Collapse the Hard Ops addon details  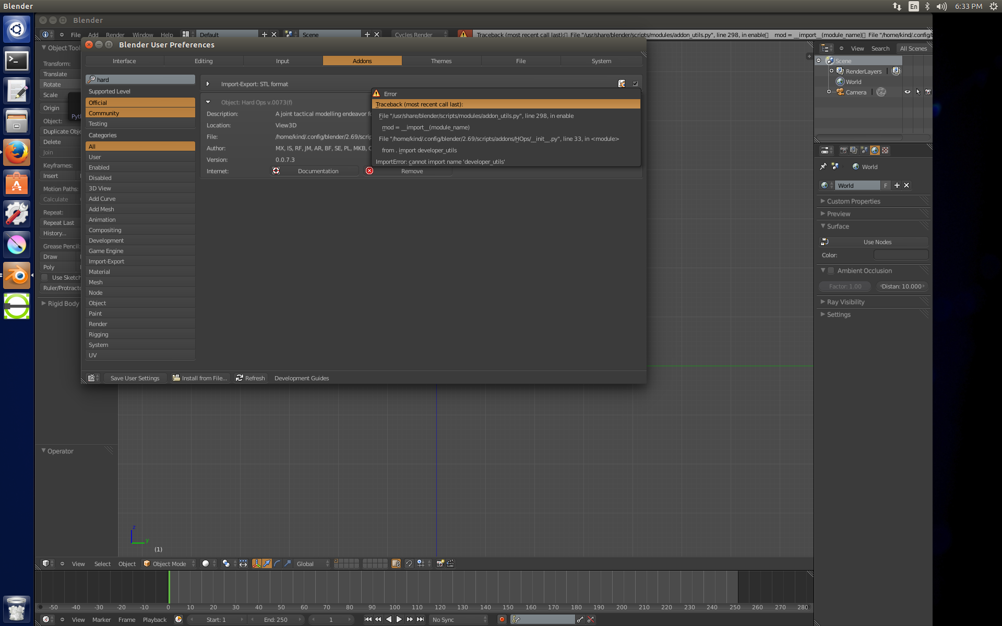point(208,102)
